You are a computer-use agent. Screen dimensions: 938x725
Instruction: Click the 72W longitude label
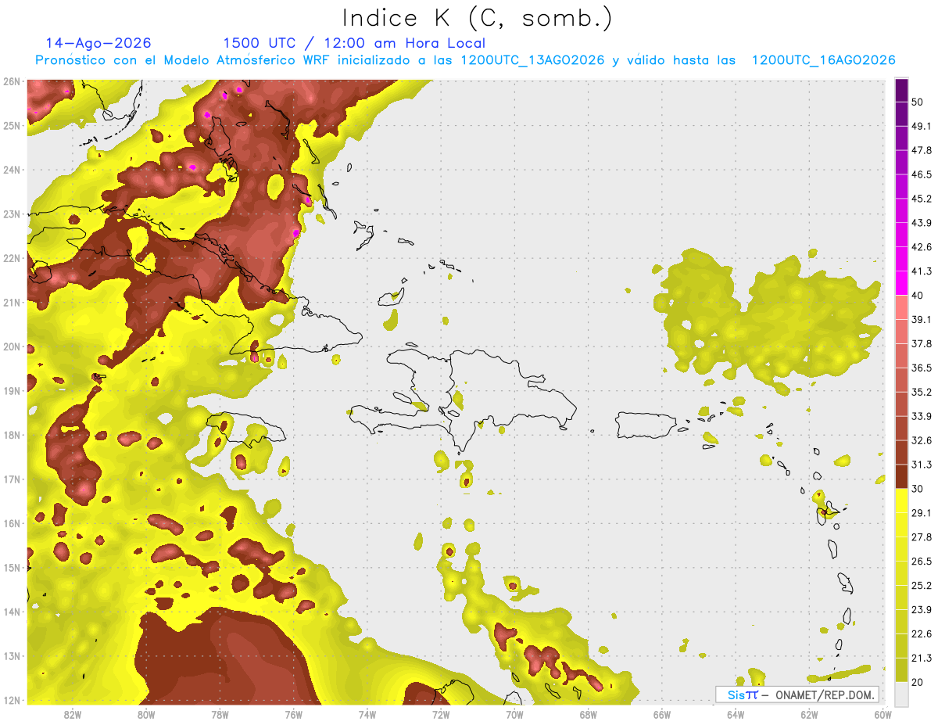coord(441,714)
